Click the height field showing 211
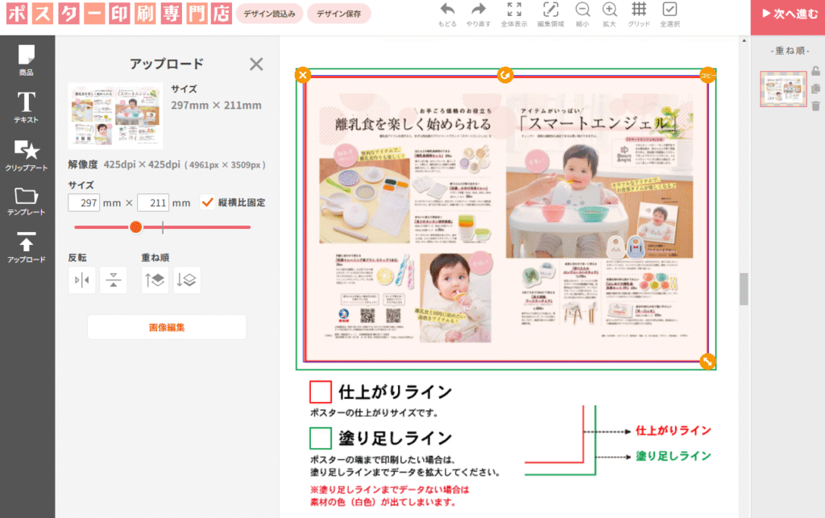This screenshot has height=518, width=825. tap(152, 203)
